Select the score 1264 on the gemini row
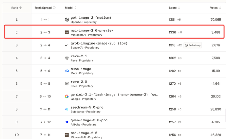 point(172,96)
